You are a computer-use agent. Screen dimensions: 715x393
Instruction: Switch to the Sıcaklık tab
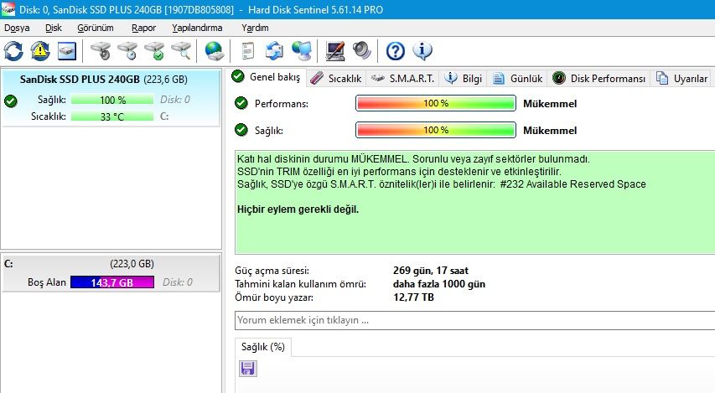335,79
